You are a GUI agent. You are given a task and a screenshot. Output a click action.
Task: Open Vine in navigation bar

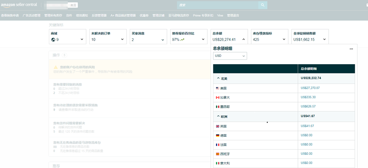220,16
